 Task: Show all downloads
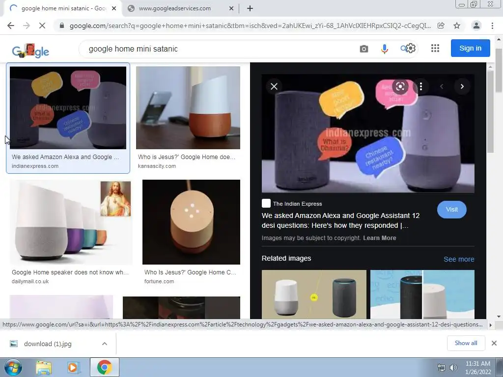point(466,343)
